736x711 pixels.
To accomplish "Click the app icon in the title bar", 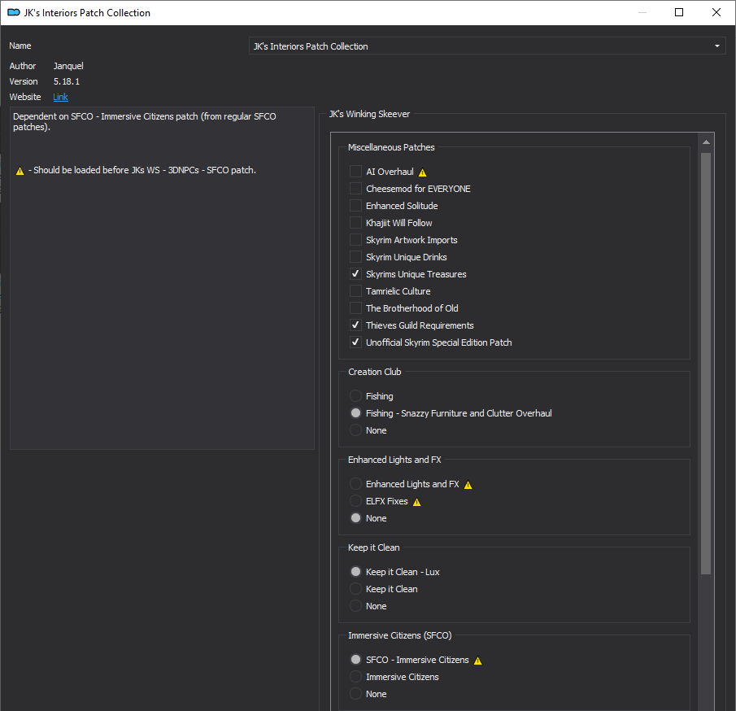I will click(x=14, y=13).
